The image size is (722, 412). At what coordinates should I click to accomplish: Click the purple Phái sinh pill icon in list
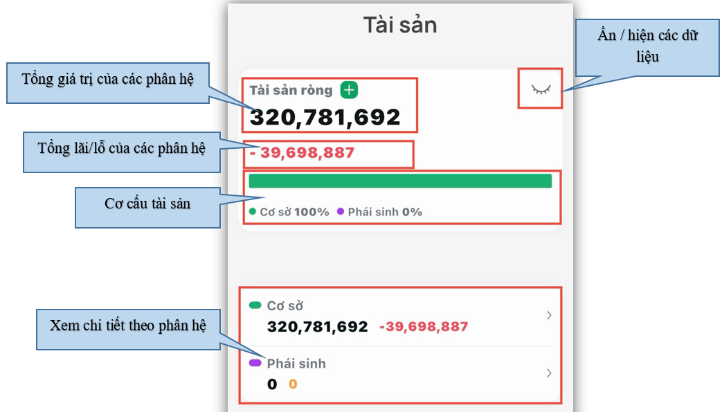pyautogui.click(x=255, y=363)
